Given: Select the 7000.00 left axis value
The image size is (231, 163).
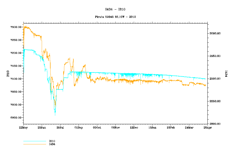Looking at the screenshot, I should [x=16, y=105].
